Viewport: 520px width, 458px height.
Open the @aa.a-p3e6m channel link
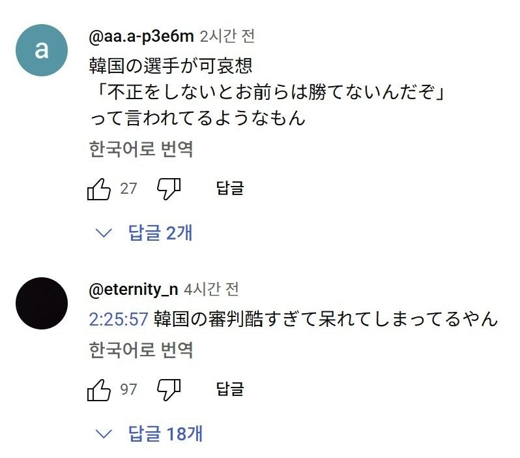coord(141,37)
